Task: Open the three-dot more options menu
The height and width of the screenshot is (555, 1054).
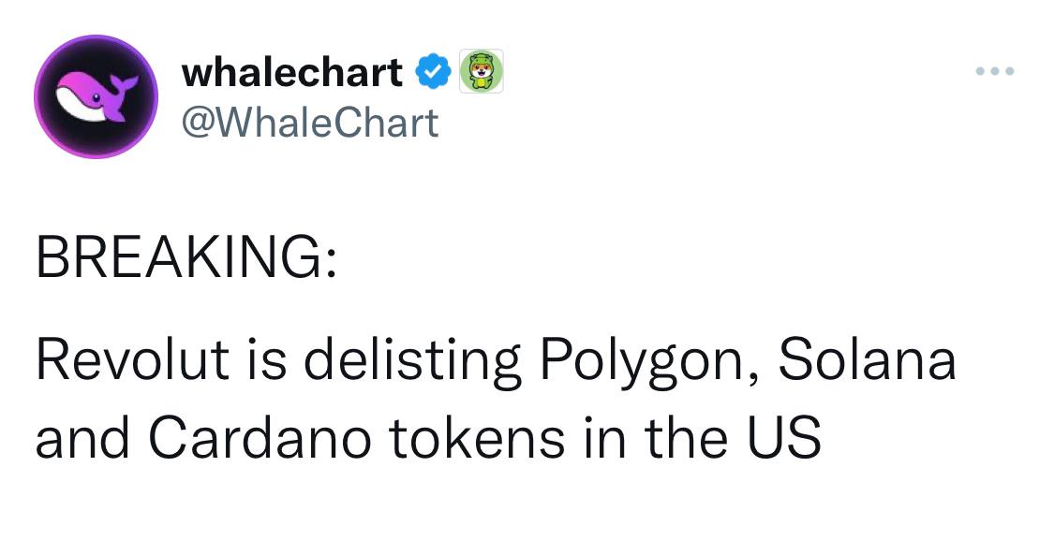Action: tap(994, 72)
